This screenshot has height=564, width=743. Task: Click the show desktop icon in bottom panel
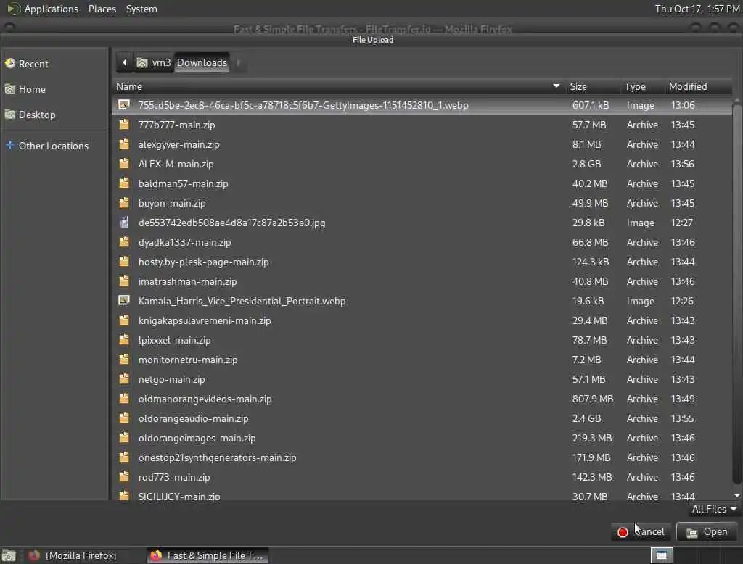point(9,555)
